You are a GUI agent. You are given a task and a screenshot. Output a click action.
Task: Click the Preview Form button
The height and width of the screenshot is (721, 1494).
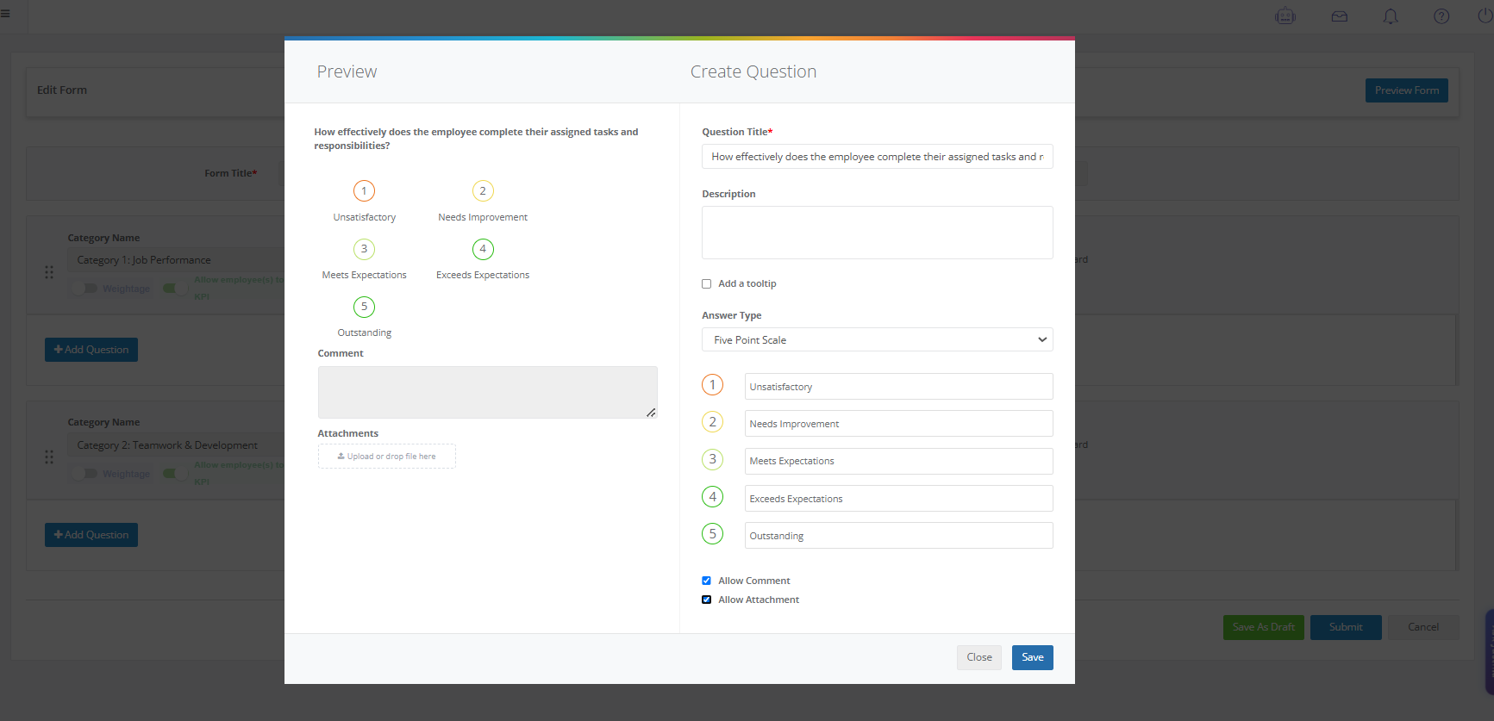1406,90
